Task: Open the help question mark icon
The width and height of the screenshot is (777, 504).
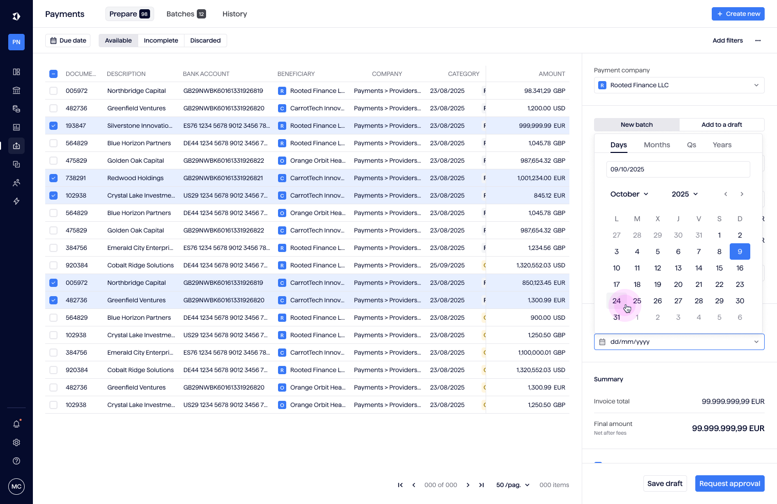Action: pos(16,461)
